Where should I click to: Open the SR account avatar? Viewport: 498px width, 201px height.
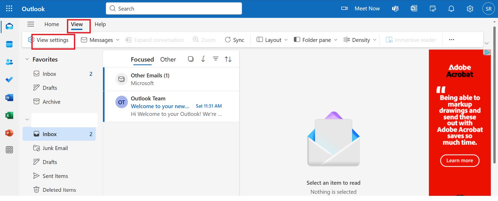click(x=489, y=9)
